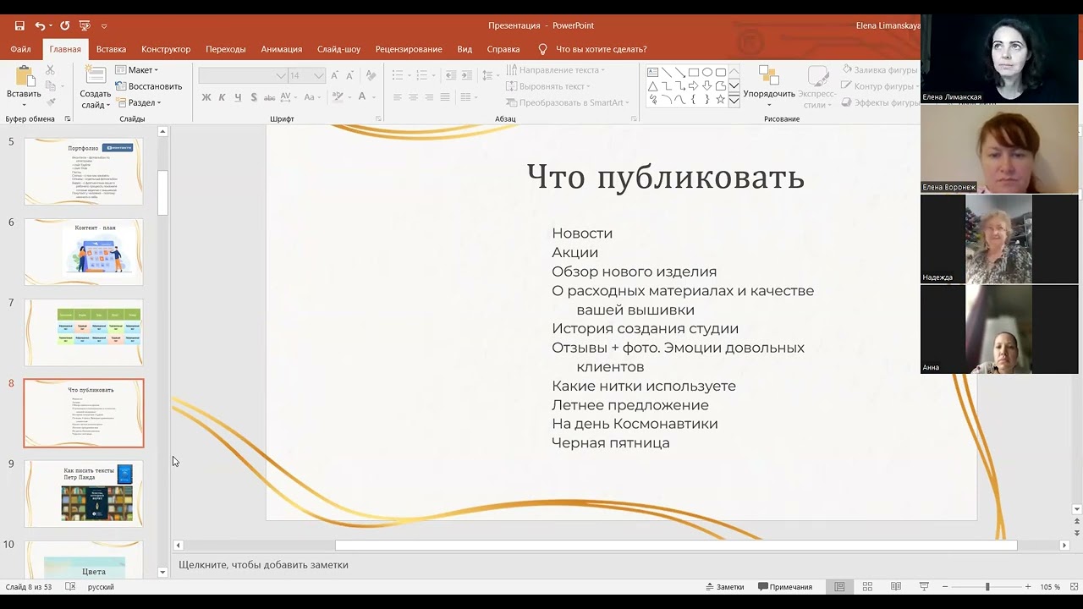Screen dimensions: 1083x609
Task: Select the oval shape in shapes gallery
Action: (707, 73)
